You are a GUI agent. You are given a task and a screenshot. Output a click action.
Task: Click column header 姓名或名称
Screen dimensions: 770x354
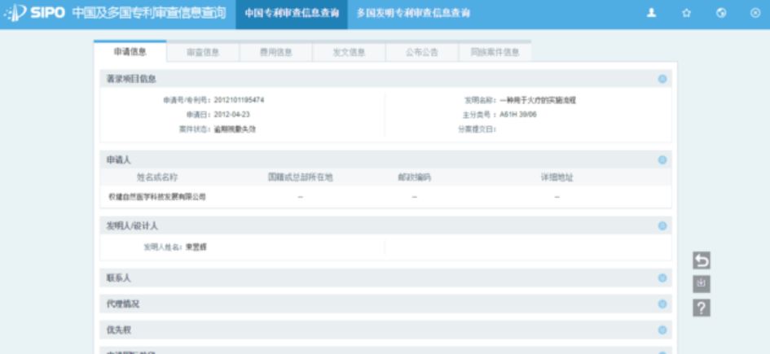(157, 177)
